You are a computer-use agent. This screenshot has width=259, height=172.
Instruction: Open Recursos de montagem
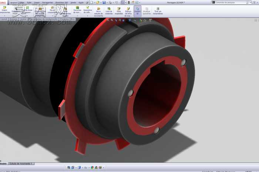77,10
